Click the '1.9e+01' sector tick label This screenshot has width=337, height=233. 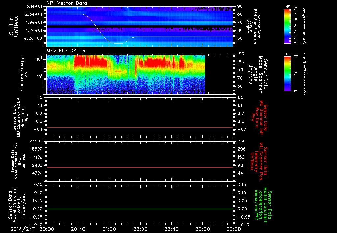34,22
